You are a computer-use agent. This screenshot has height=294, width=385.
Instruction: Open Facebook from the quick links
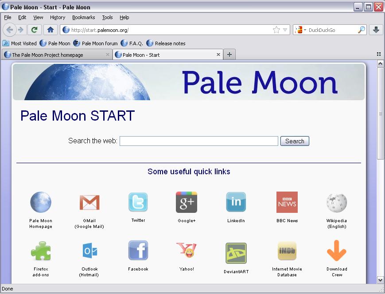coord(138,250)
